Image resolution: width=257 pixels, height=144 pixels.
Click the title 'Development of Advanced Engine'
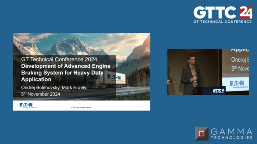click(x=66, y=66)
